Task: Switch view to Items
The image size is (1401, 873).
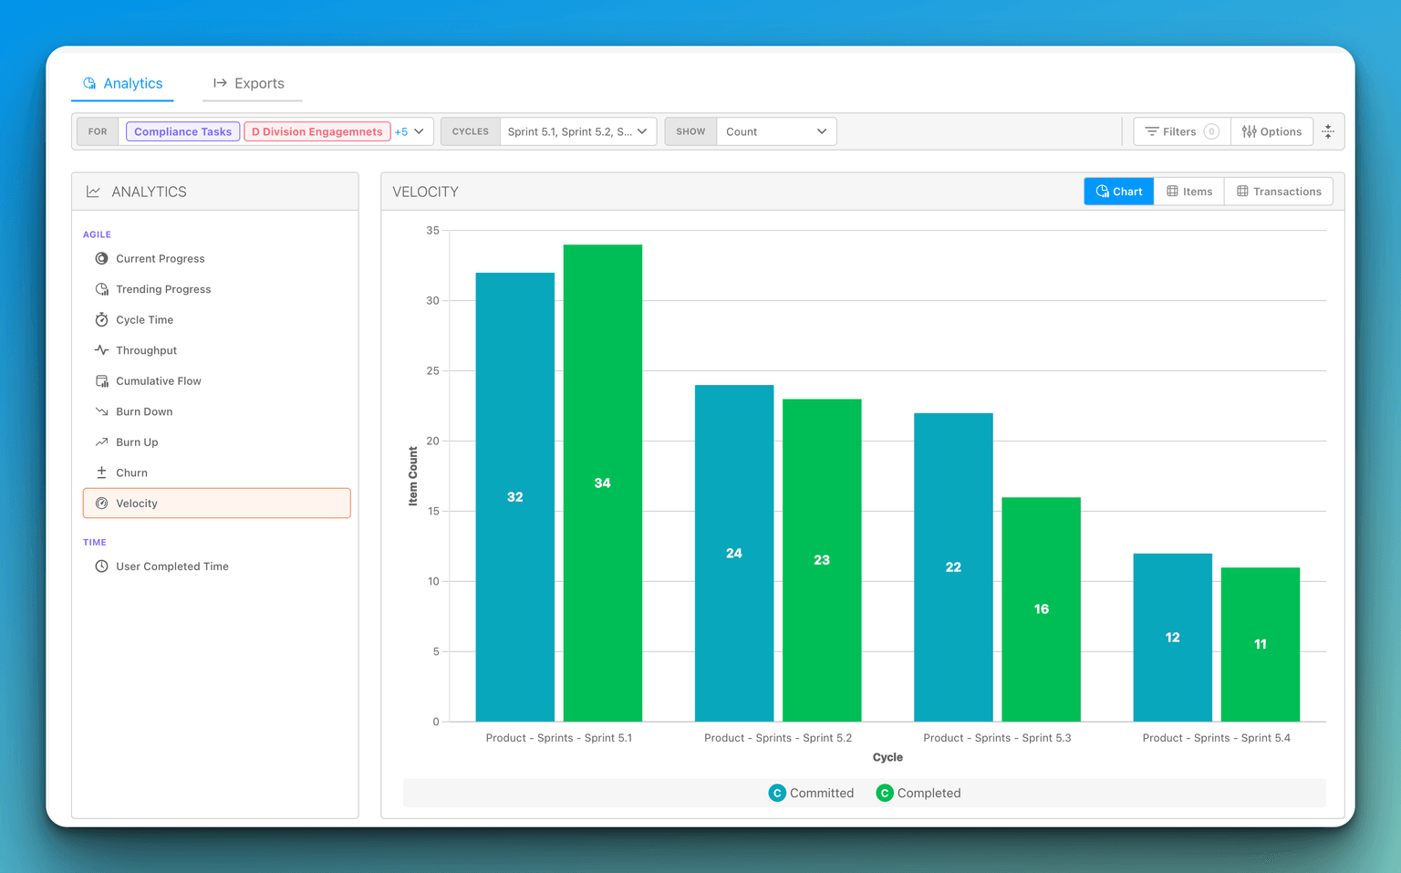Action: (x=1189, y=192)
